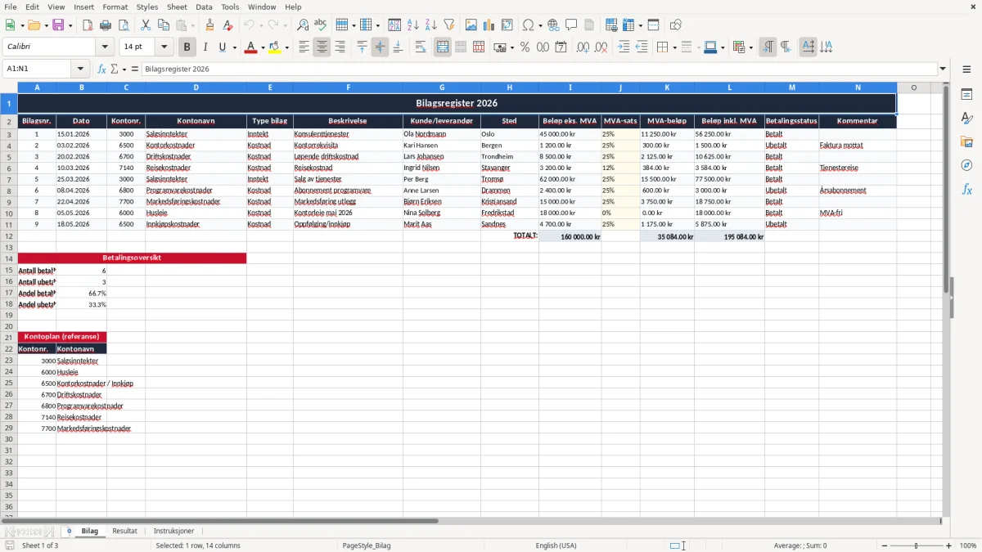Click row header 12
The width and height of the screenshot is (982, 552).
(9, 236)
